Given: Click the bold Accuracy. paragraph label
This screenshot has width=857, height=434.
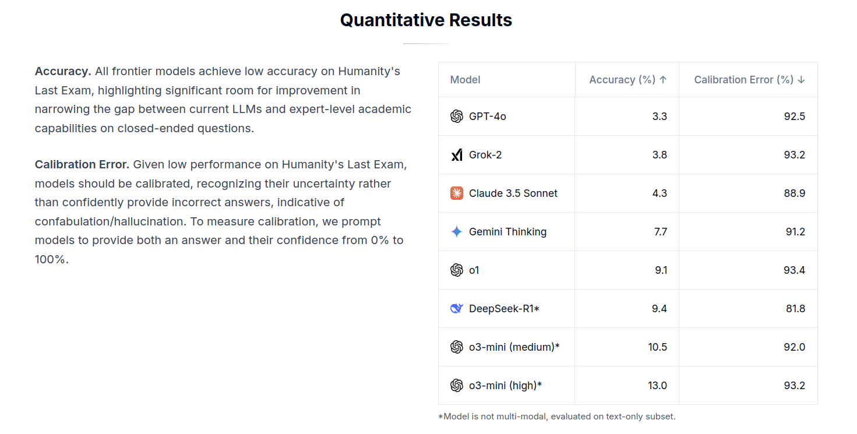Looking at the screenshot, I should [x=63, y=72].
